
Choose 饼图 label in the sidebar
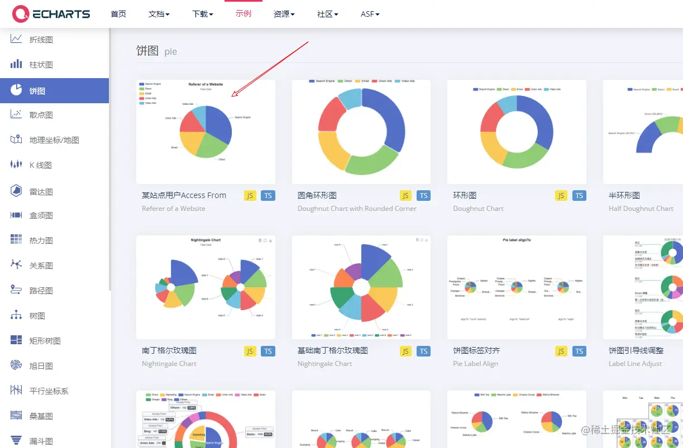37,90
